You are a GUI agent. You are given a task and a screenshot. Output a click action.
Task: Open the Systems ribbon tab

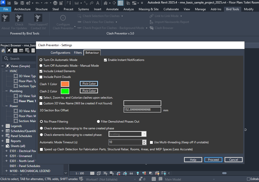pyautogui.click(x=83, y=9)
